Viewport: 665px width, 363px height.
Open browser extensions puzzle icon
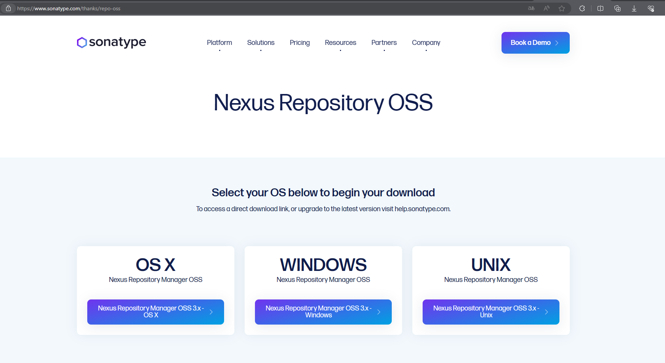582,8
